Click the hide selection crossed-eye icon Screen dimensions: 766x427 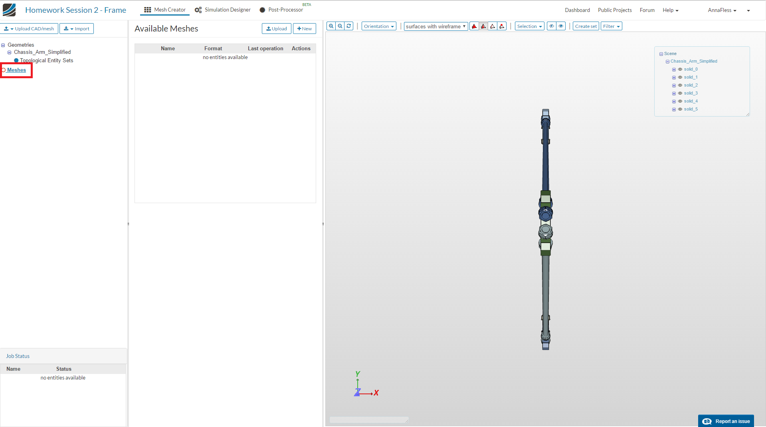tap(552, 26)
